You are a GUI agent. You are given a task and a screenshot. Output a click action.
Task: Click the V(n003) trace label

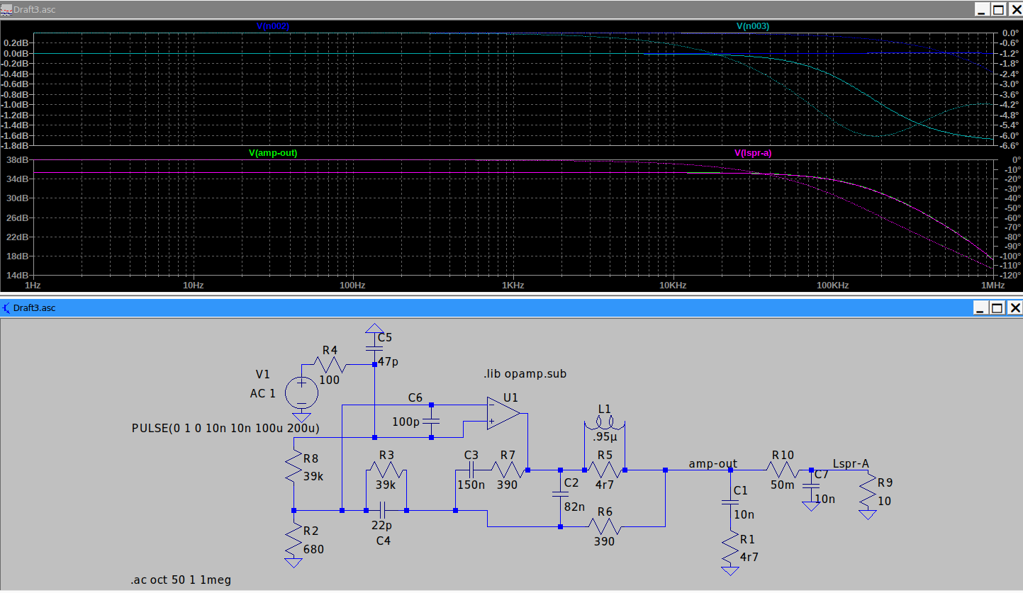[752, 26]
